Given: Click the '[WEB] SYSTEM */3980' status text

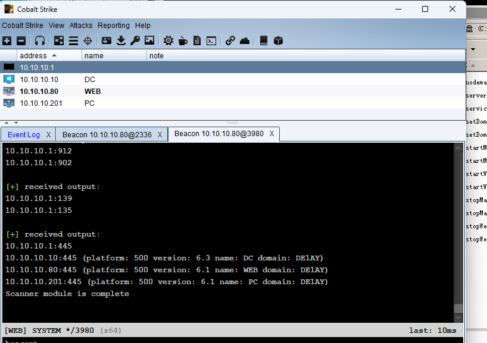Looking at the screenshot, I should click(49, 331).
